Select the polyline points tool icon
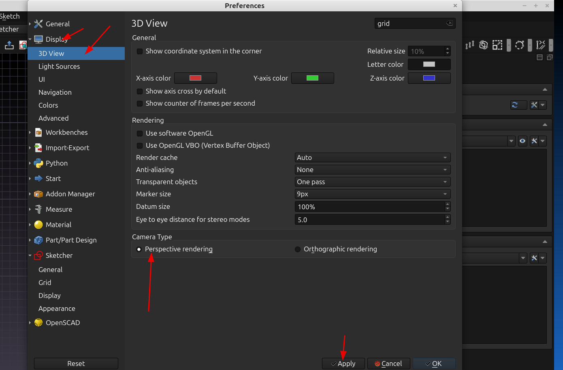The height and width of the screenshot is (370, 563). pyautogui.click(x=470, y=45)
